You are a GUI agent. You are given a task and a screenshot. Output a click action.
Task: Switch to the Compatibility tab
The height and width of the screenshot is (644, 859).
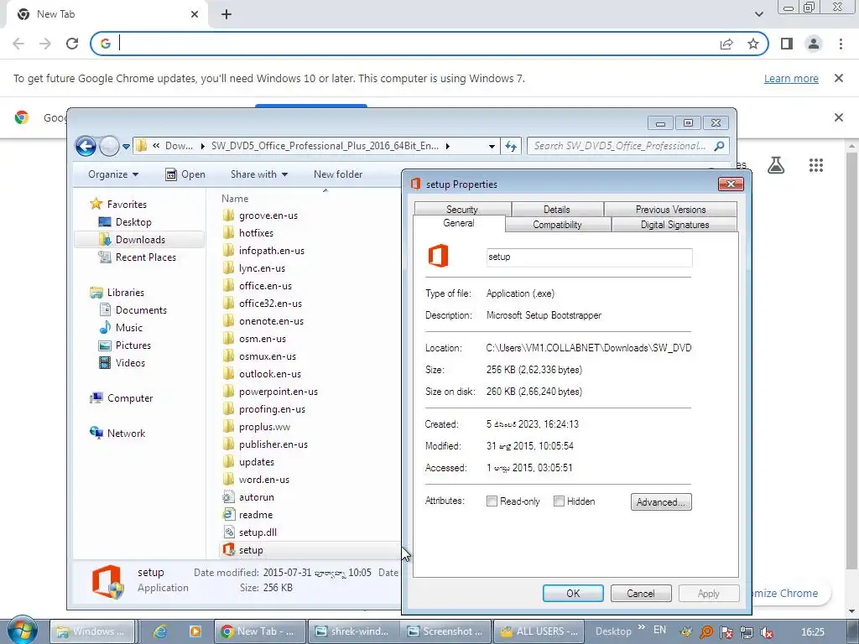click(x=557, y=225)
